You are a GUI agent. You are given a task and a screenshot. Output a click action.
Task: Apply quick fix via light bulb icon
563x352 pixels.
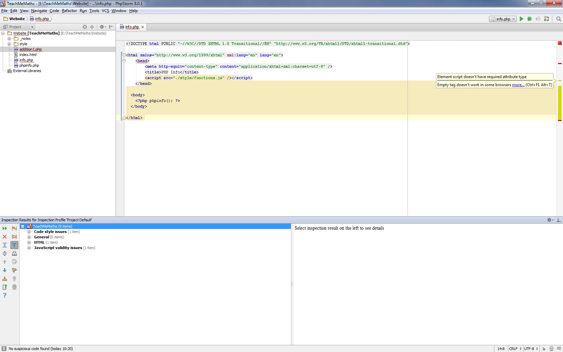click(14, 279)
